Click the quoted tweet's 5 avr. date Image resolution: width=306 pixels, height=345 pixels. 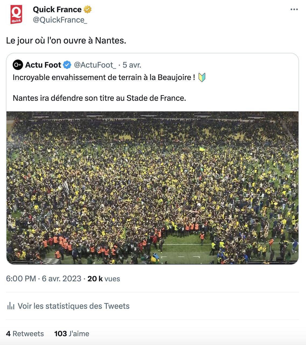click(132, 65)
